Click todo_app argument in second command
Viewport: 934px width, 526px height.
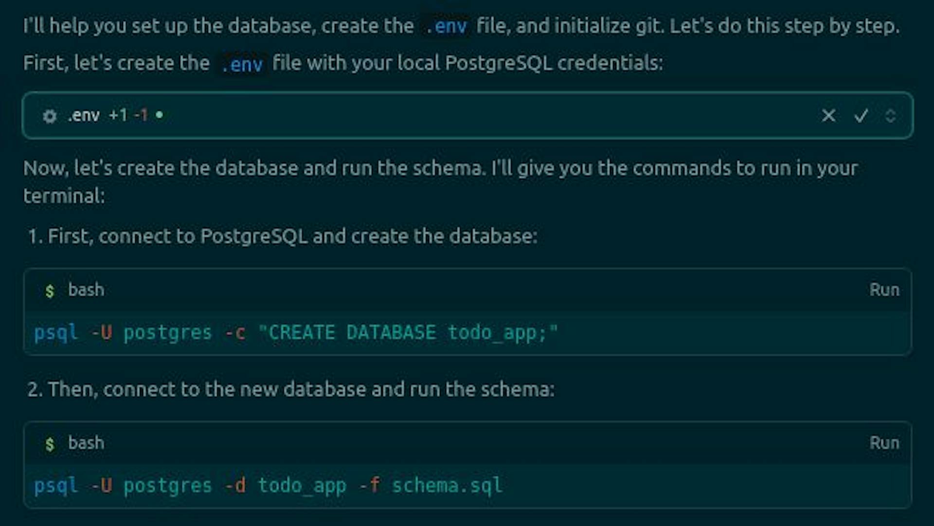302,486
